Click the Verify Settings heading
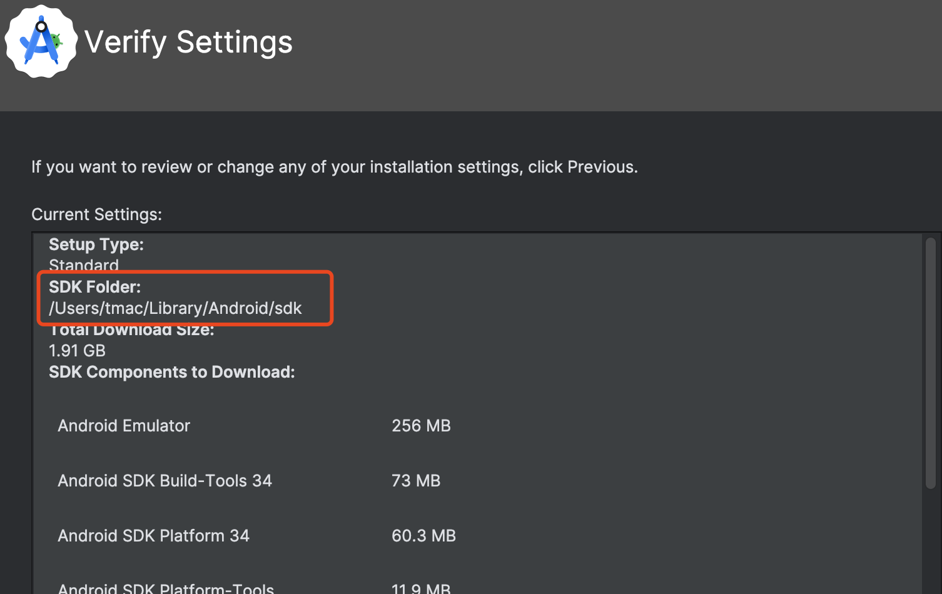Image resolution: width=942 pixels, height=594 pixels. pyautogui.click(x=188, y=43)
